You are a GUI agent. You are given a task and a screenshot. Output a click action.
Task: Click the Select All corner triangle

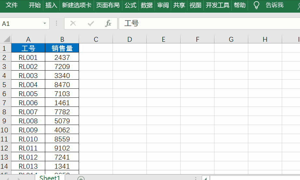(x=7, y=39)
